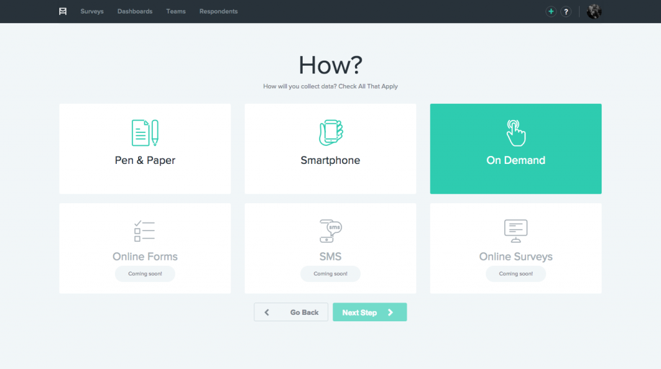The height and width of the screenshot is (369, 661).
Task: Click the app logo in the navbar
Action: 63,12
